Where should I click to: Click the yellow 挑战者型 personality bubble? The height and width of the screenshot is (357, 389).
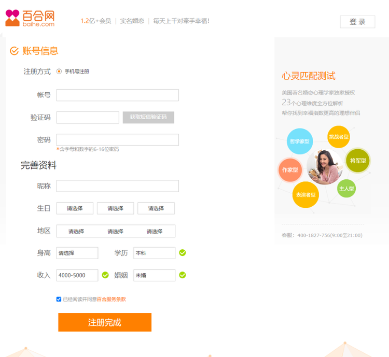tap(339, 137)
